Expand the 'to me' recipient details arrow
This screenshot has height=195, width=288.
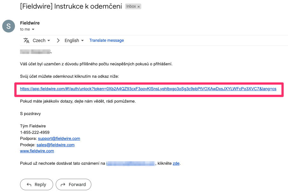(33, 29)
